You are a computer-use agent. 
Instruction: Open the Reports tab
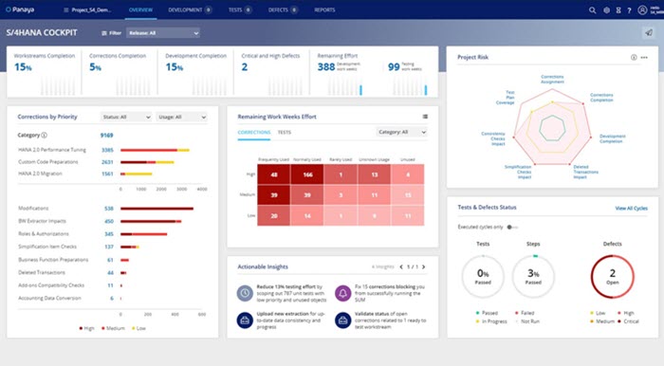(324, 10)
